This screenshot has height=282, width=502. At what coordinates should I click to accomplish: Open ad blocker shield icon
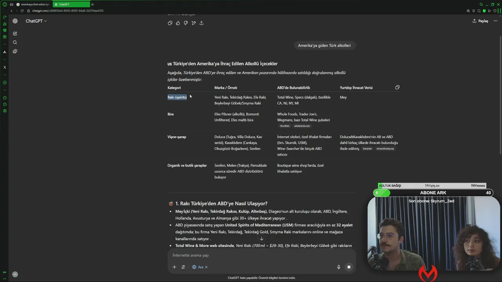pos(484,11)
